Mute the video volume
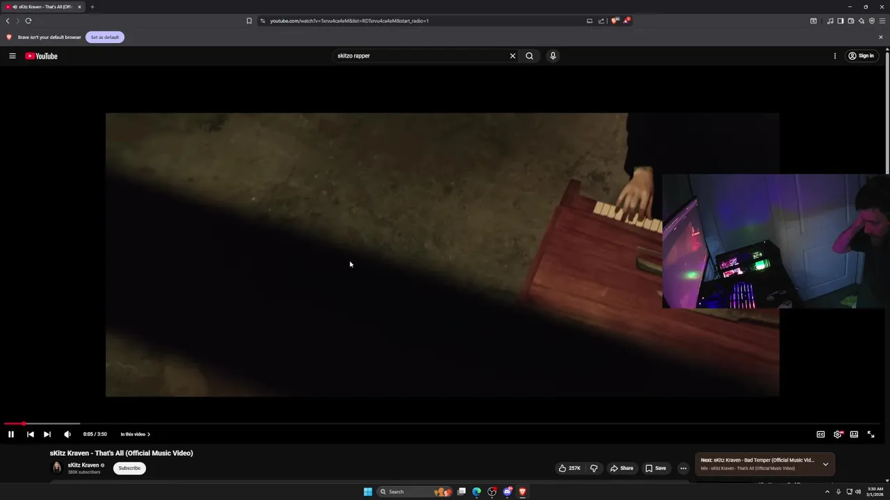The image size is (890, 500). 67,434
